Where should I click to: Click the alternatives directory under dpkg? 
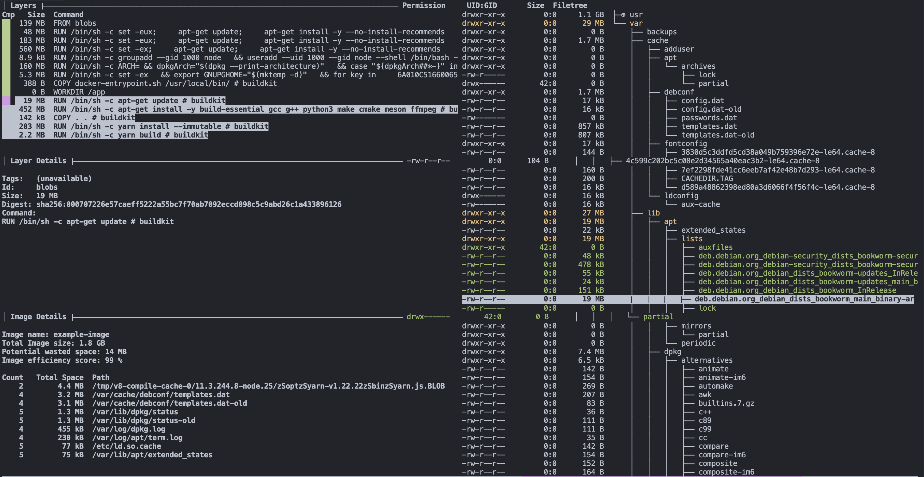pyautogui.click(x=707, y=360)
